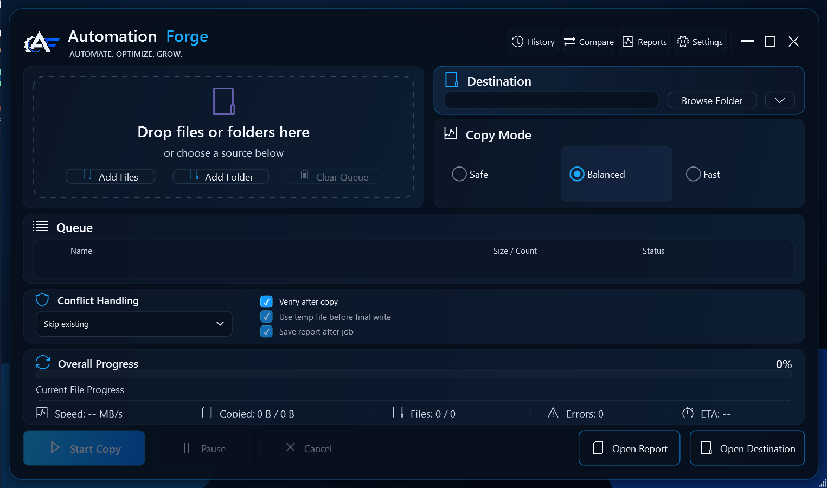Click the Speed chart icon
827x488 pixels.
[x=42, y=413]
